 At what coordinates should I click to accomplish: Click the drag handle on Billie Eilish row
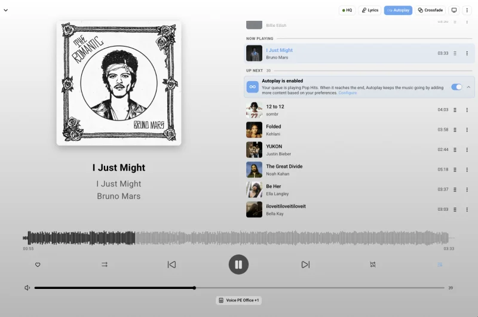tap(455, 22)
